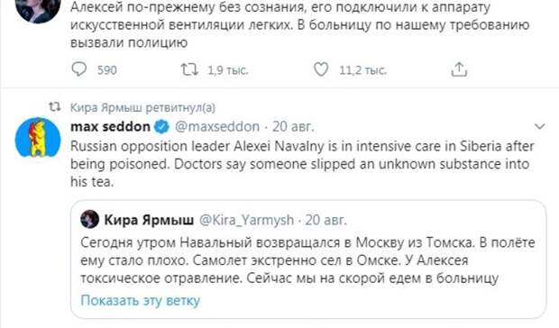Open @Kira_Yarmysh handle in quoted tweet

[x=247, y=220]
